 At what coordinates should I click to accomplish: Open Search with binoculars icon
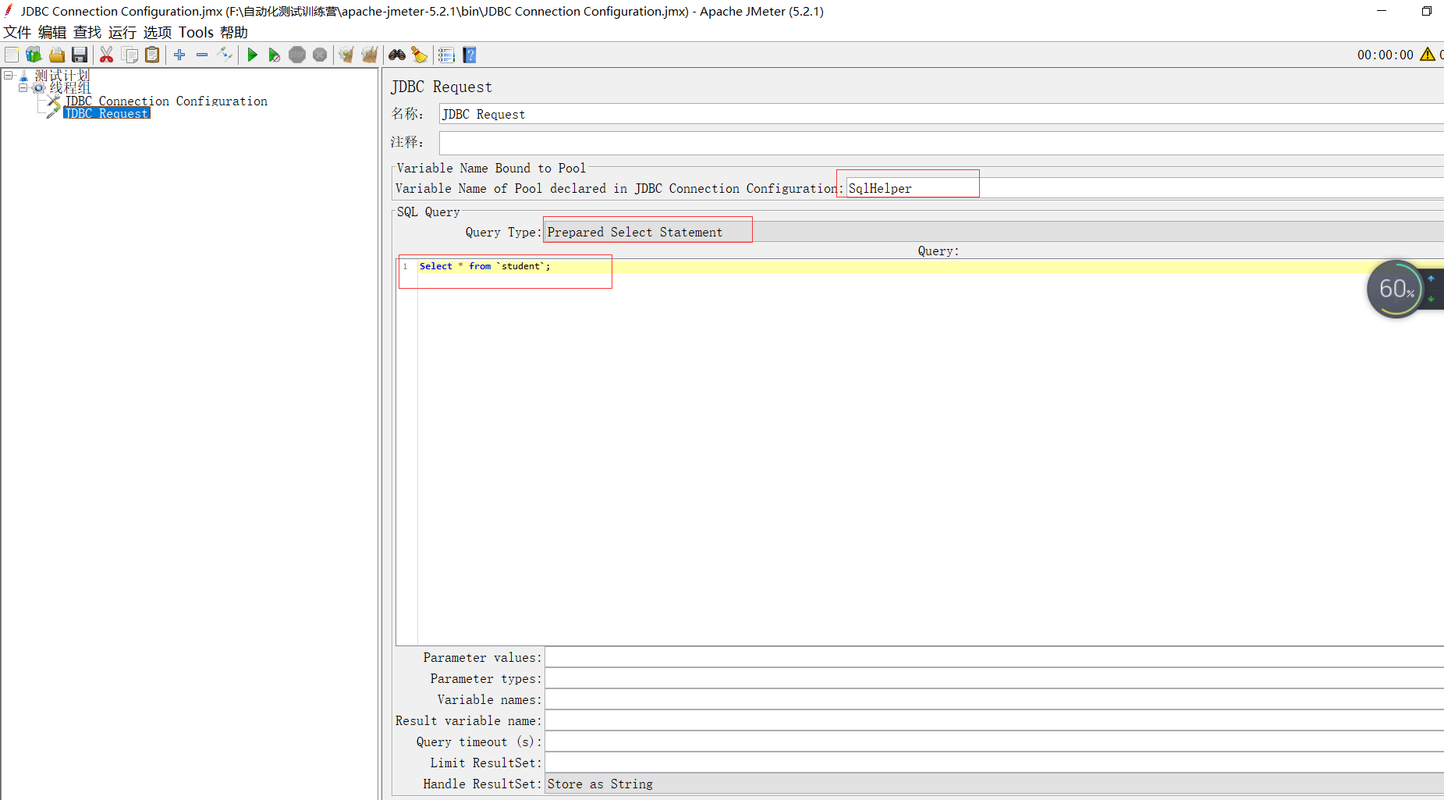[x=397, y=55]
